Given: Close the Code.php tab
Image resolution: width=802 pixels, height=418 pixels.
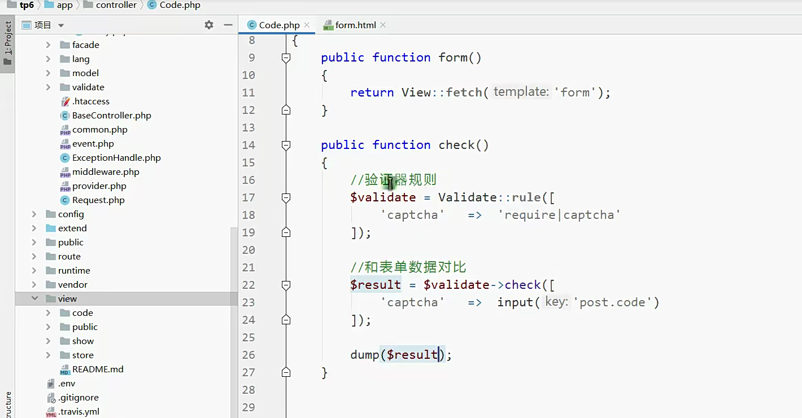Looking at the screenshot, I should click(x=307, y=25).
